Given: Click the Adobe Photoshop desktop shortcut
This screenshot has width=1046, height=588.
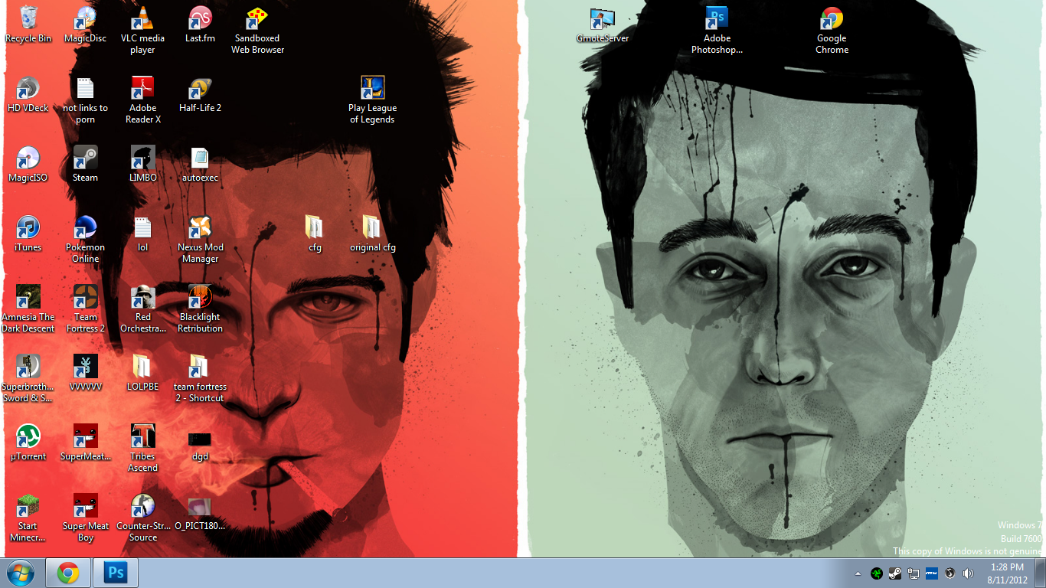Looking at the screenshot, I should pos(717,19).
